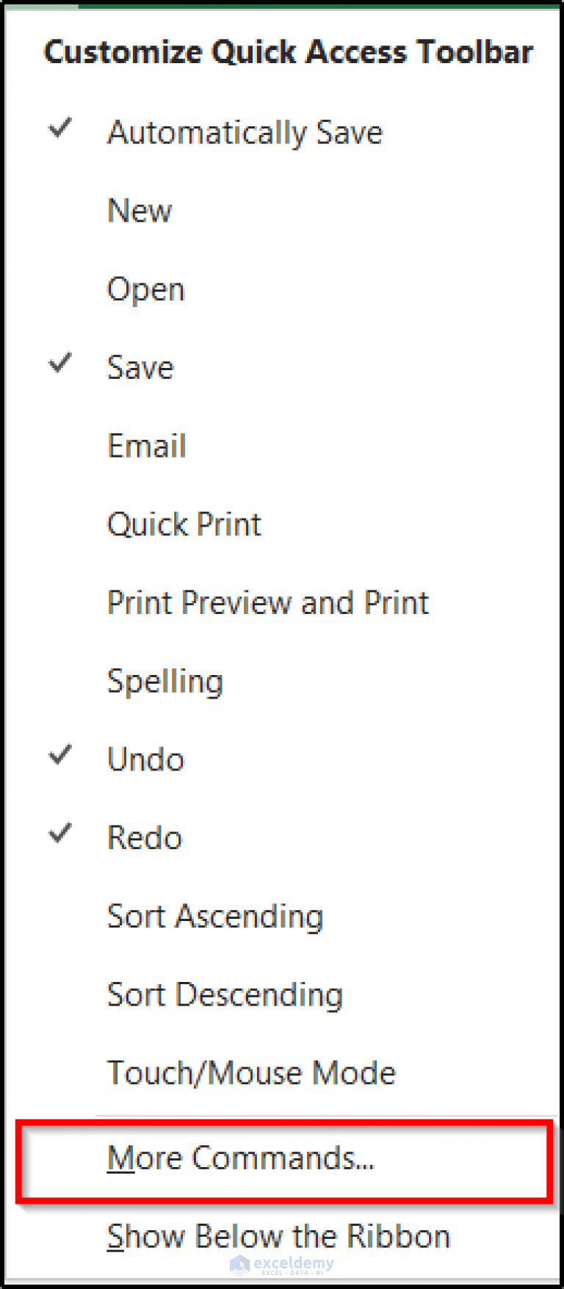Image resolution: width=564 pixels, height=1289 pixels.
Task: Toggle the Redo command off
Action: tap(145, 837)
